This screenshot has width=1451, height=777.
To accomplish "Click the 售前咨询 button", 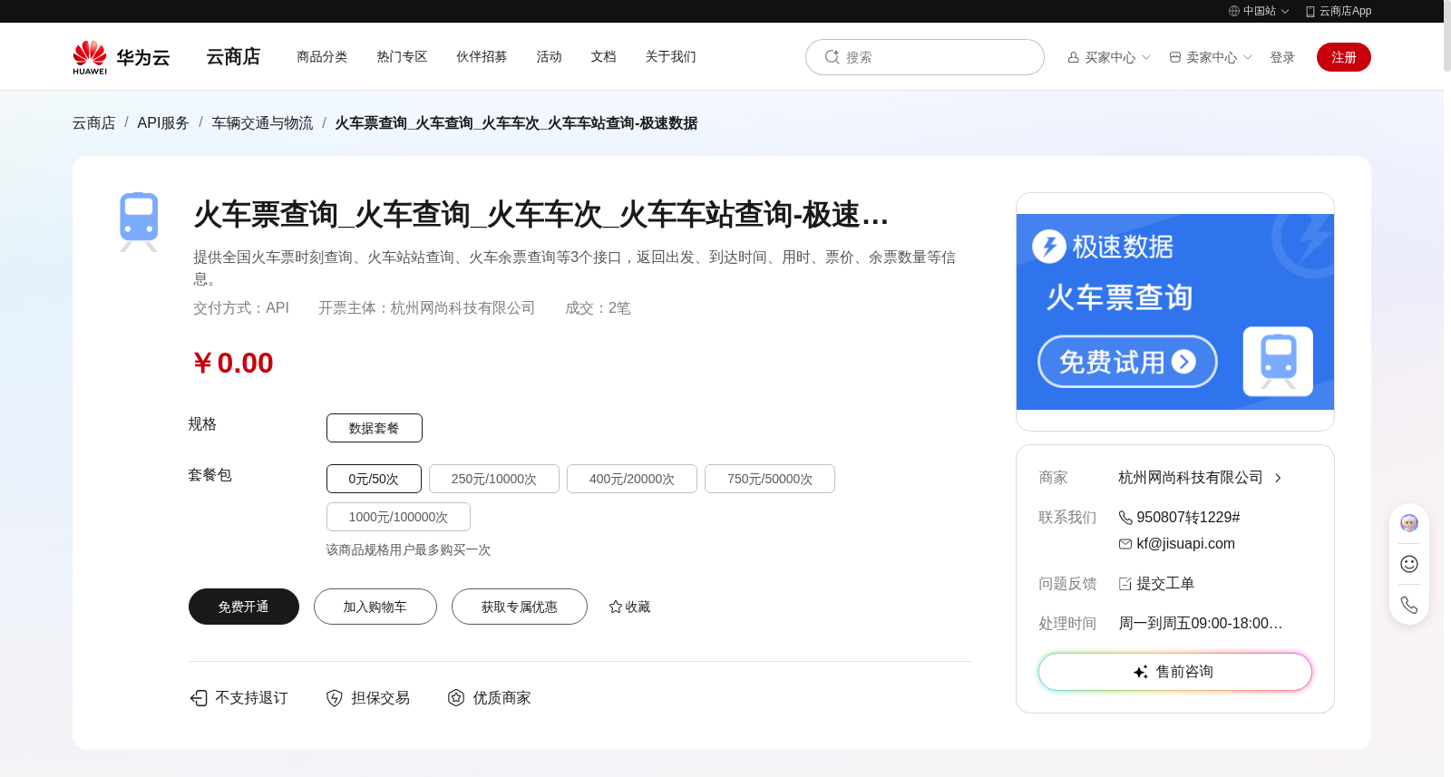I will (1175, 672).
